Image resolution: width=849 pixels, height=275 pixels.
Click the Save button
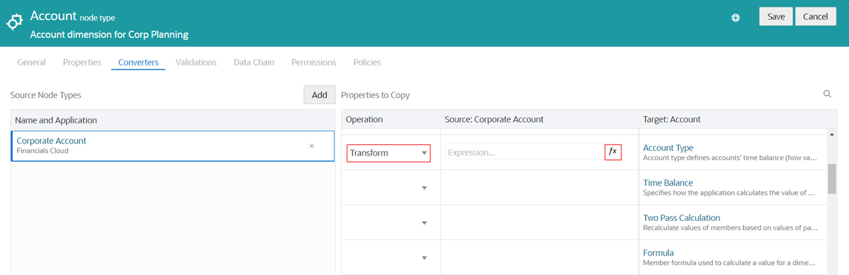point(776,17)
